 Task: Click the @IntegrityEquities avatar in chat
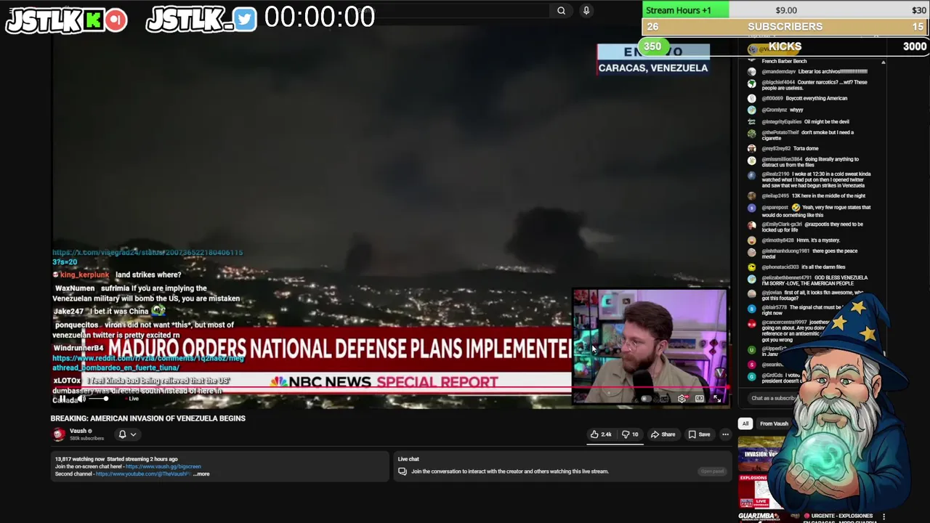coord(752,122)
